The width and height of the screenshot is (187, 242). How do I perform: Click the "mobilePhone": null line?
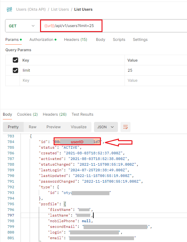pos(70,221)
